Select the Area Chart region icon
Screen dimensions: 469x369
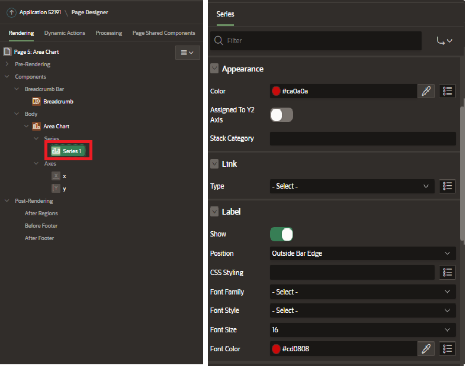click(x=36, y=127)
